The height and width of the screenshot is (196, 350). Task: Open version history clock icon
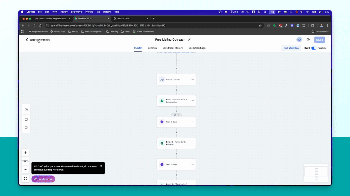(308, 40)
